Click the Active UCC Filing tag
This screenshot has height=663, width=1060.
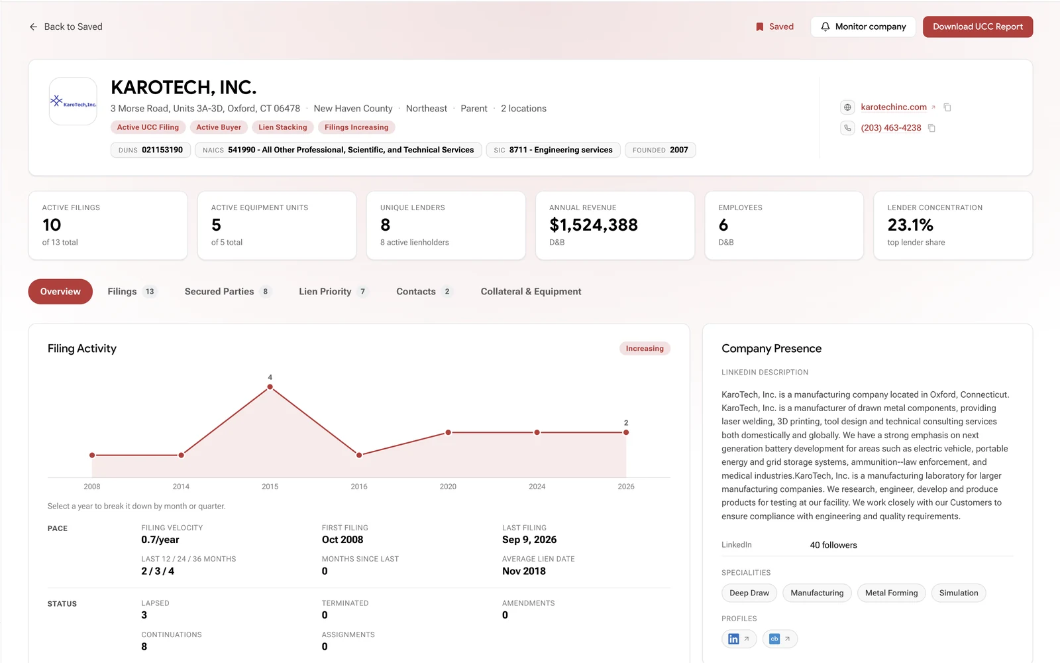click(148, 127)
